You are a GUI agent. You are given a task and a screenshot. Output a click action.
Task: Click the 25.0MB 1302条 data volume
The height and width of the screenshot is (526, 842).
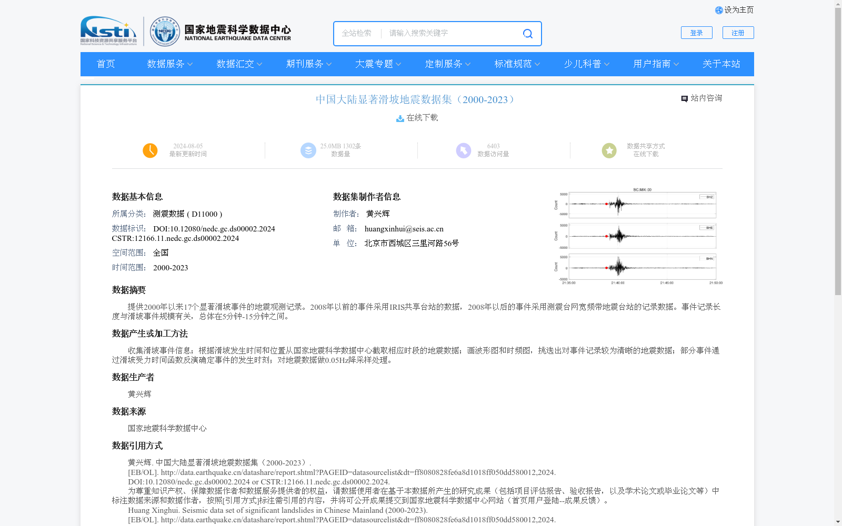tap(340, 146)
